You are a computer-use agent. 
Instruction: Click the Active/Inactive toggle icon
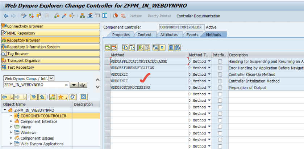[32, 16]
